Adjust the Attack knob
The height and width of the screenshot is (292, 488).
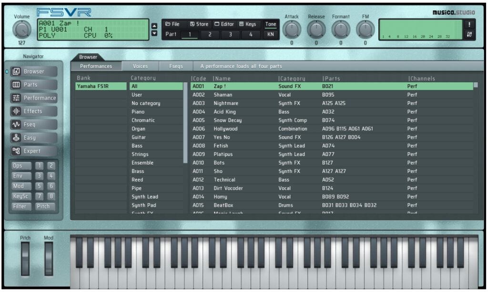292,30
